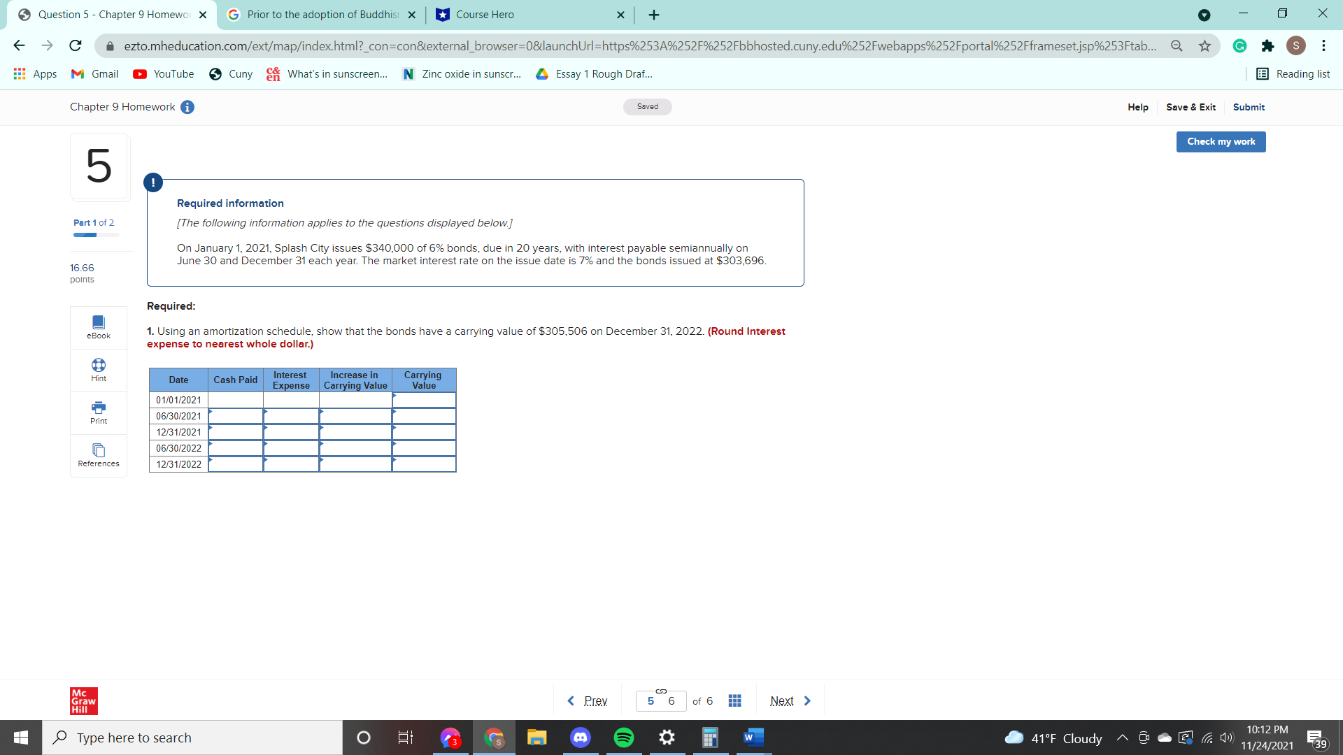Open the Print option

[98, 412]
